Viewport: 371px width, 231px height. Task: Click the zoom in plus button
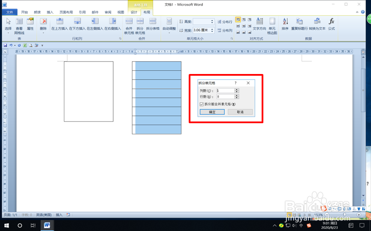pyautogui.click(x=359, y=215)
